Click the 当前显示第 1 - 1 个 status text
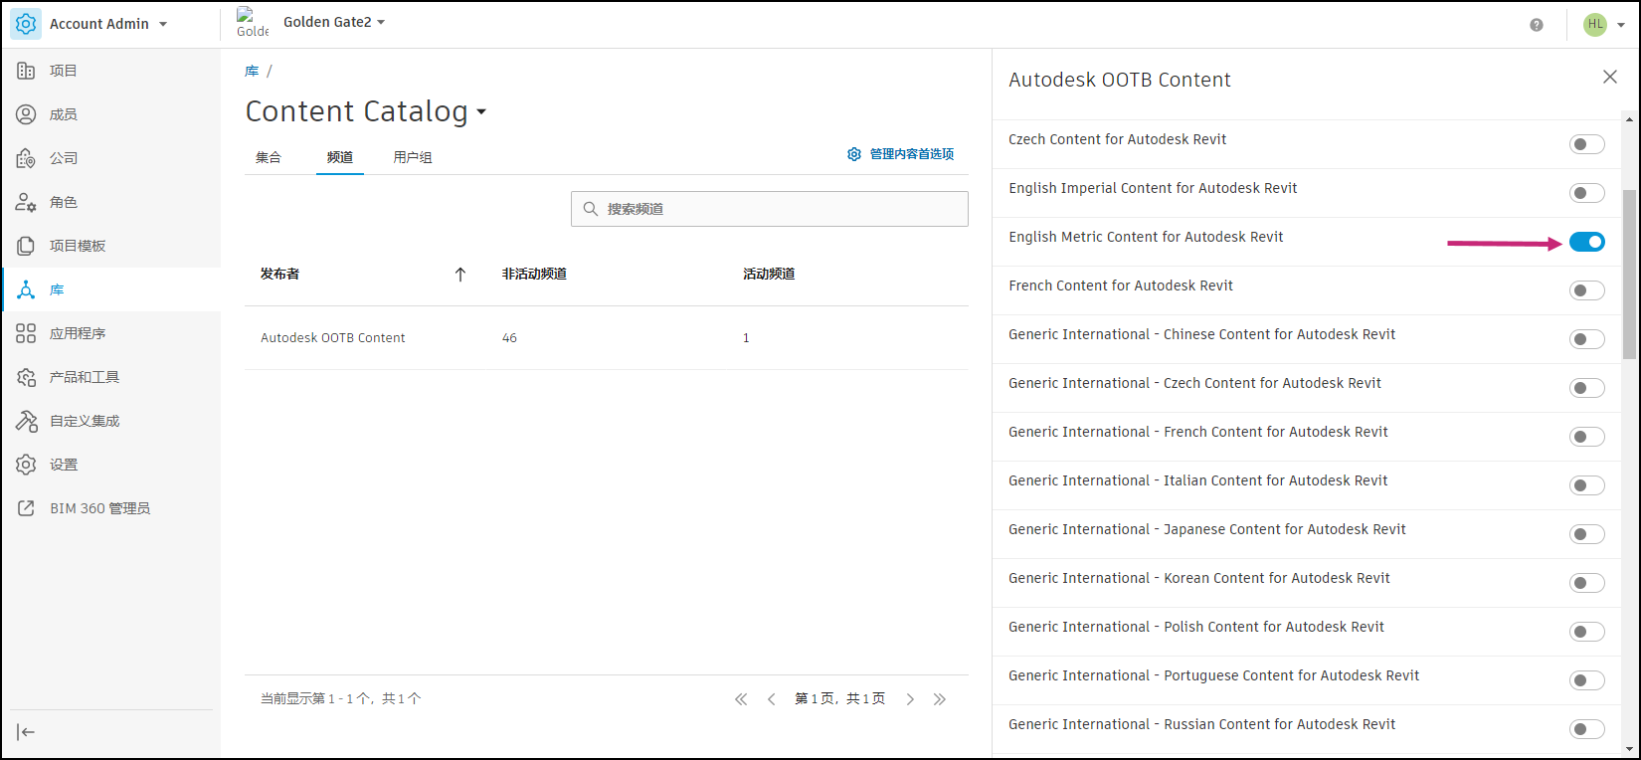Image resolution: width=1641 pixels, height=760 pixels. pyautogui.click(x=341, y=699)
